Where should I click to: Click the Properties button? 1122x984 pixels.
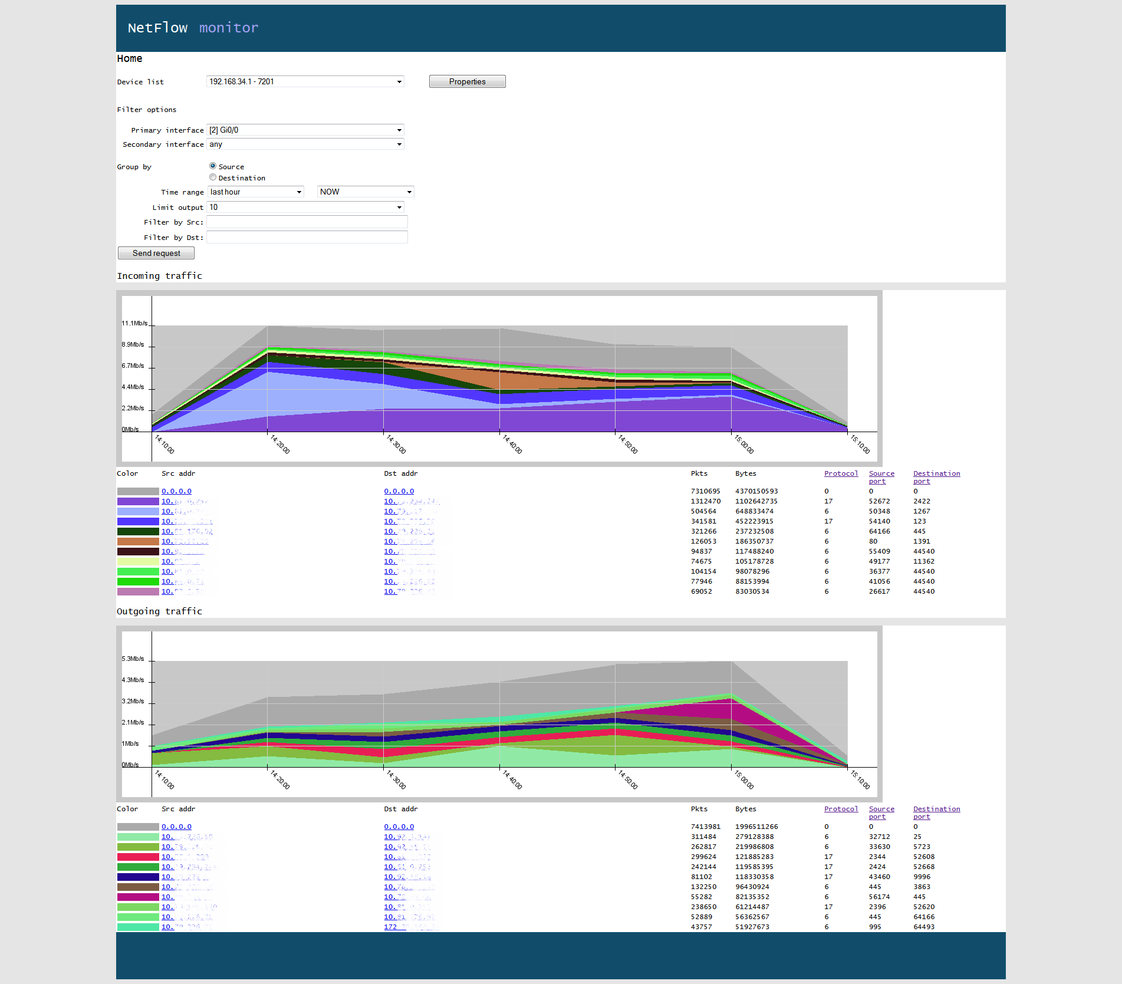(466, 81)
